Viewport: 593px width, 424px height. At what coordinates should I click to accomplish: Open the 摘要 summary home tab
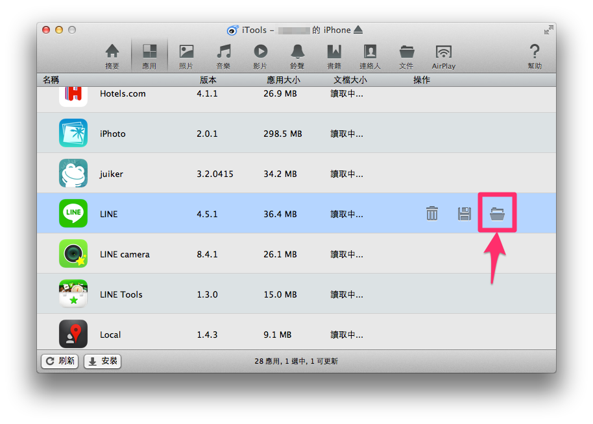(x=112, y=56)
